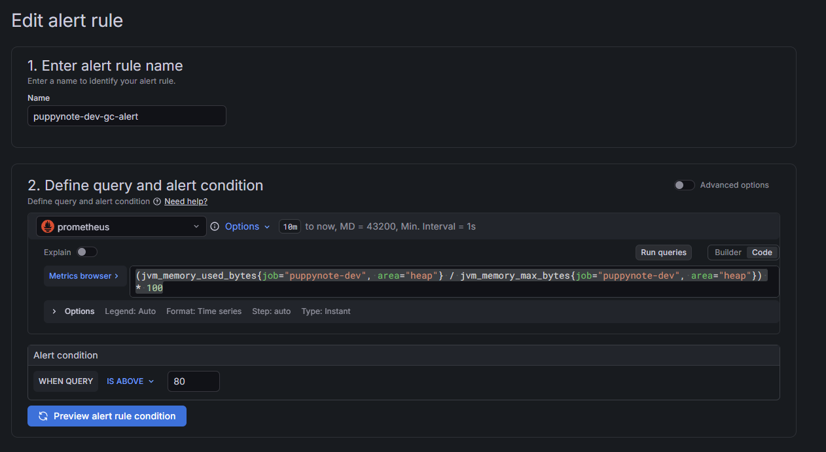This screenshot has height=452, width=826.
Task: Click inside the PromQL query editor
Action: (x=452, y=281)
